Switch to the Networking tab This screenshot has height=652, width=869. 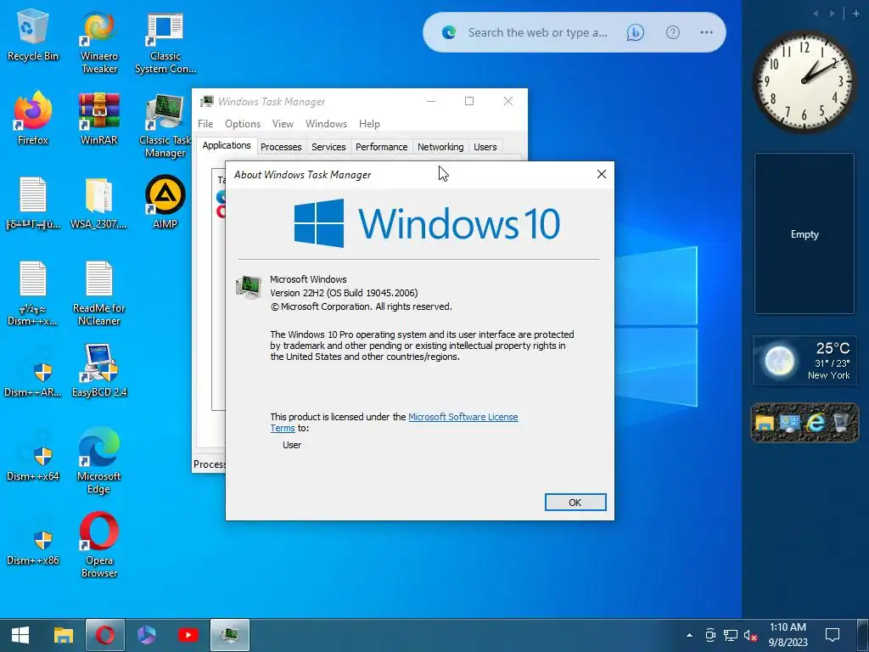pyautogui.click(x=440, y=147)
